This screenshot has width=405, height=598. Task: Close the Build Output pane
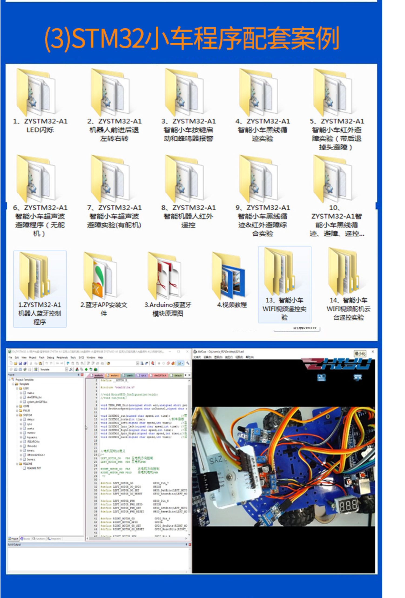tap(190, 545)
